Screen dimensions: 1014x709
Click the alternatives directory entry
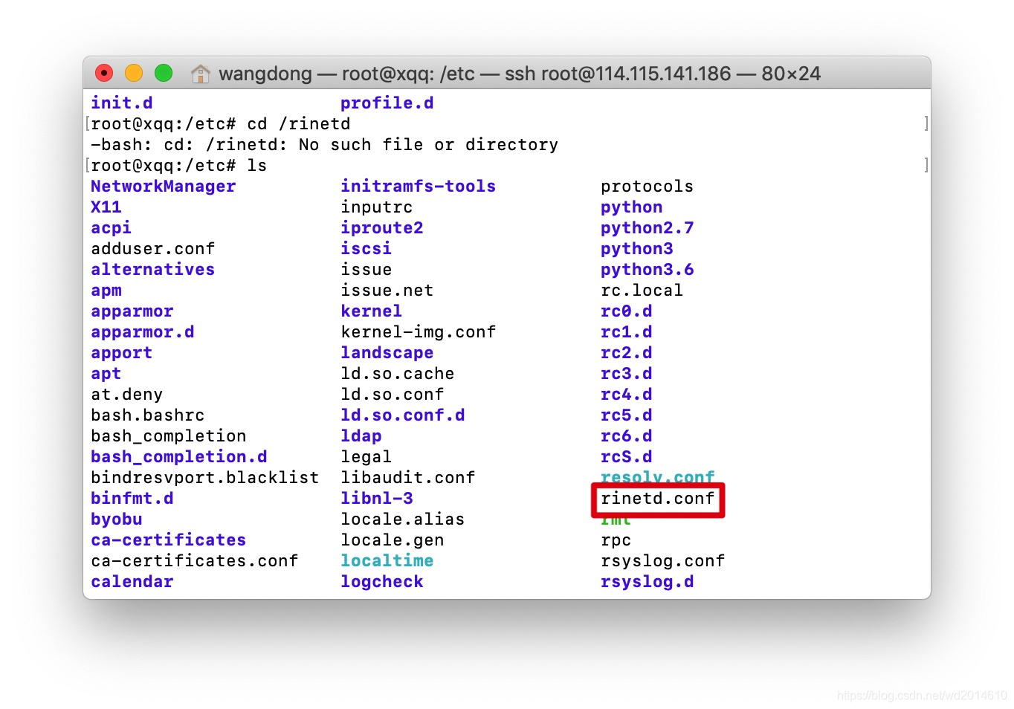(153, 270)
